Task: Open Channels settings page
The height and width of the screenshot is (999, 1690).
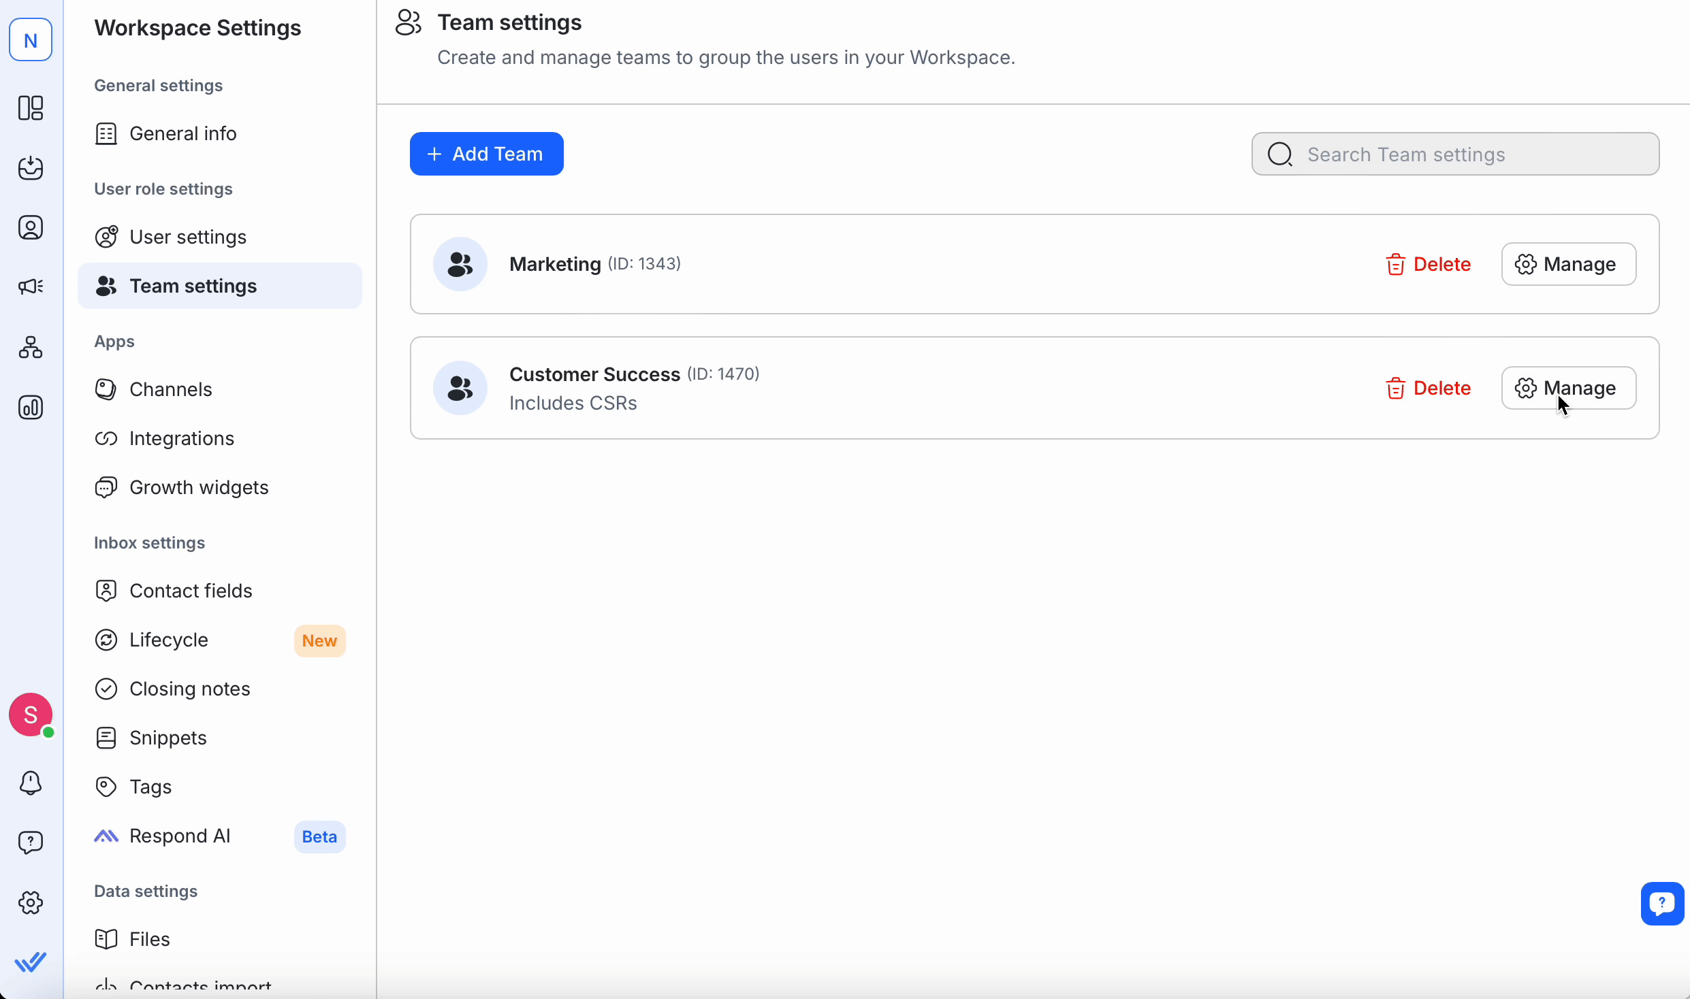Action: coord(170,389)
